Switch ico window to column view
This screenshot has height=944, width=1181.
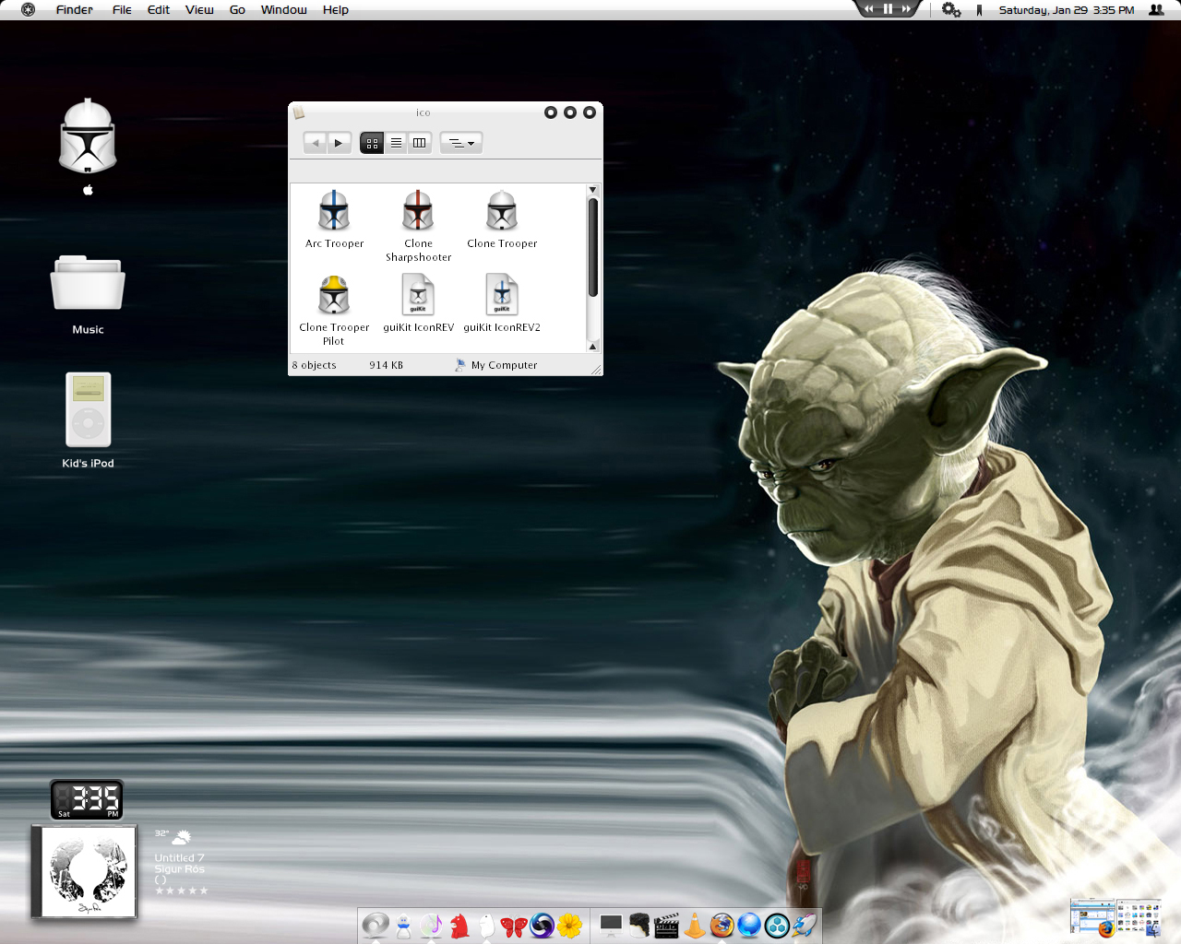coord(420,143)
